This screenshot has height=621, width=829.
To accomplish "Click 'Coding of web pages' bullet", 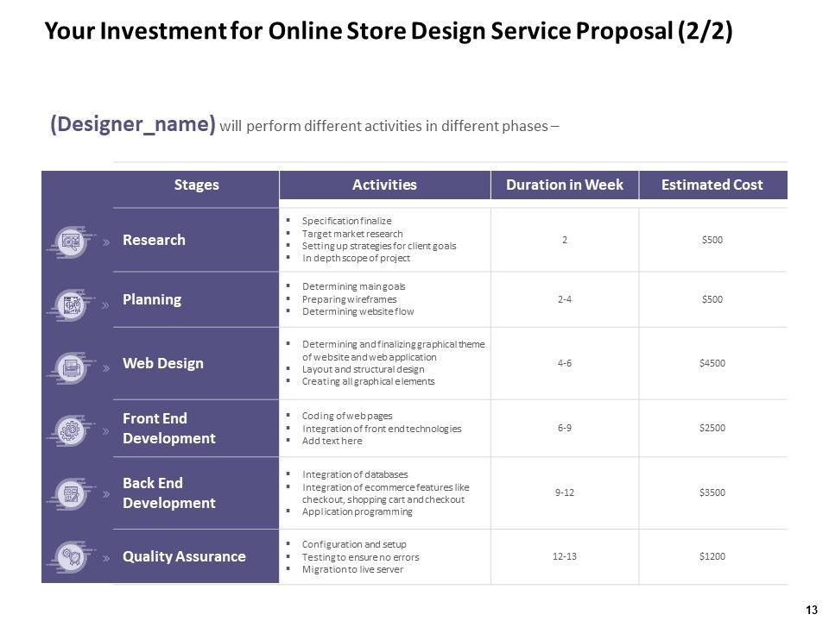I will click(x=347, y=416).
